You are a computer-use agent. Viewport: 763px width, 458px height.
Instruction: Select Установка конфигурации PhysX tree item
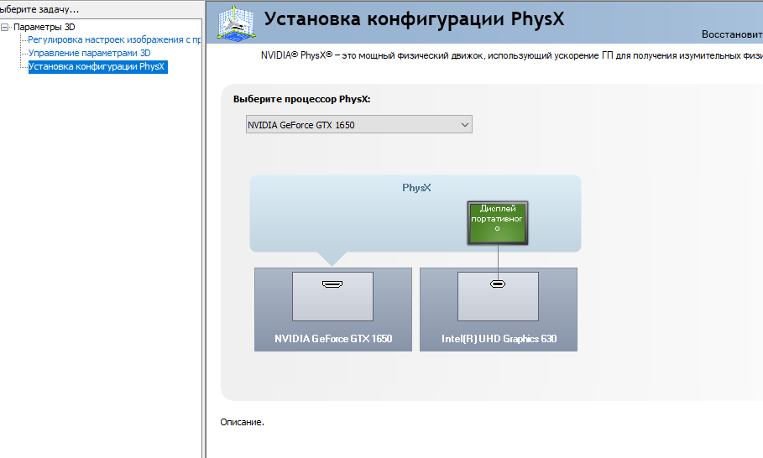(97, 66)
